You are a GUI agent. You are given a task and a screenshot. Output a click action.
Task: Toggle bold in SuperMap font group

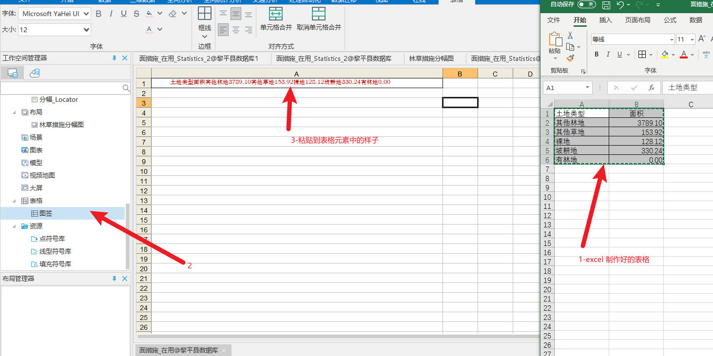pos(98,14)
